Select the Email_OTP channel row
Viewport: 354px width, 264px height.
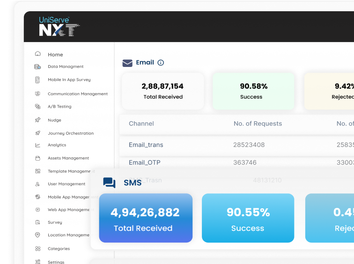pyautogui.click(x=236, y=162)
